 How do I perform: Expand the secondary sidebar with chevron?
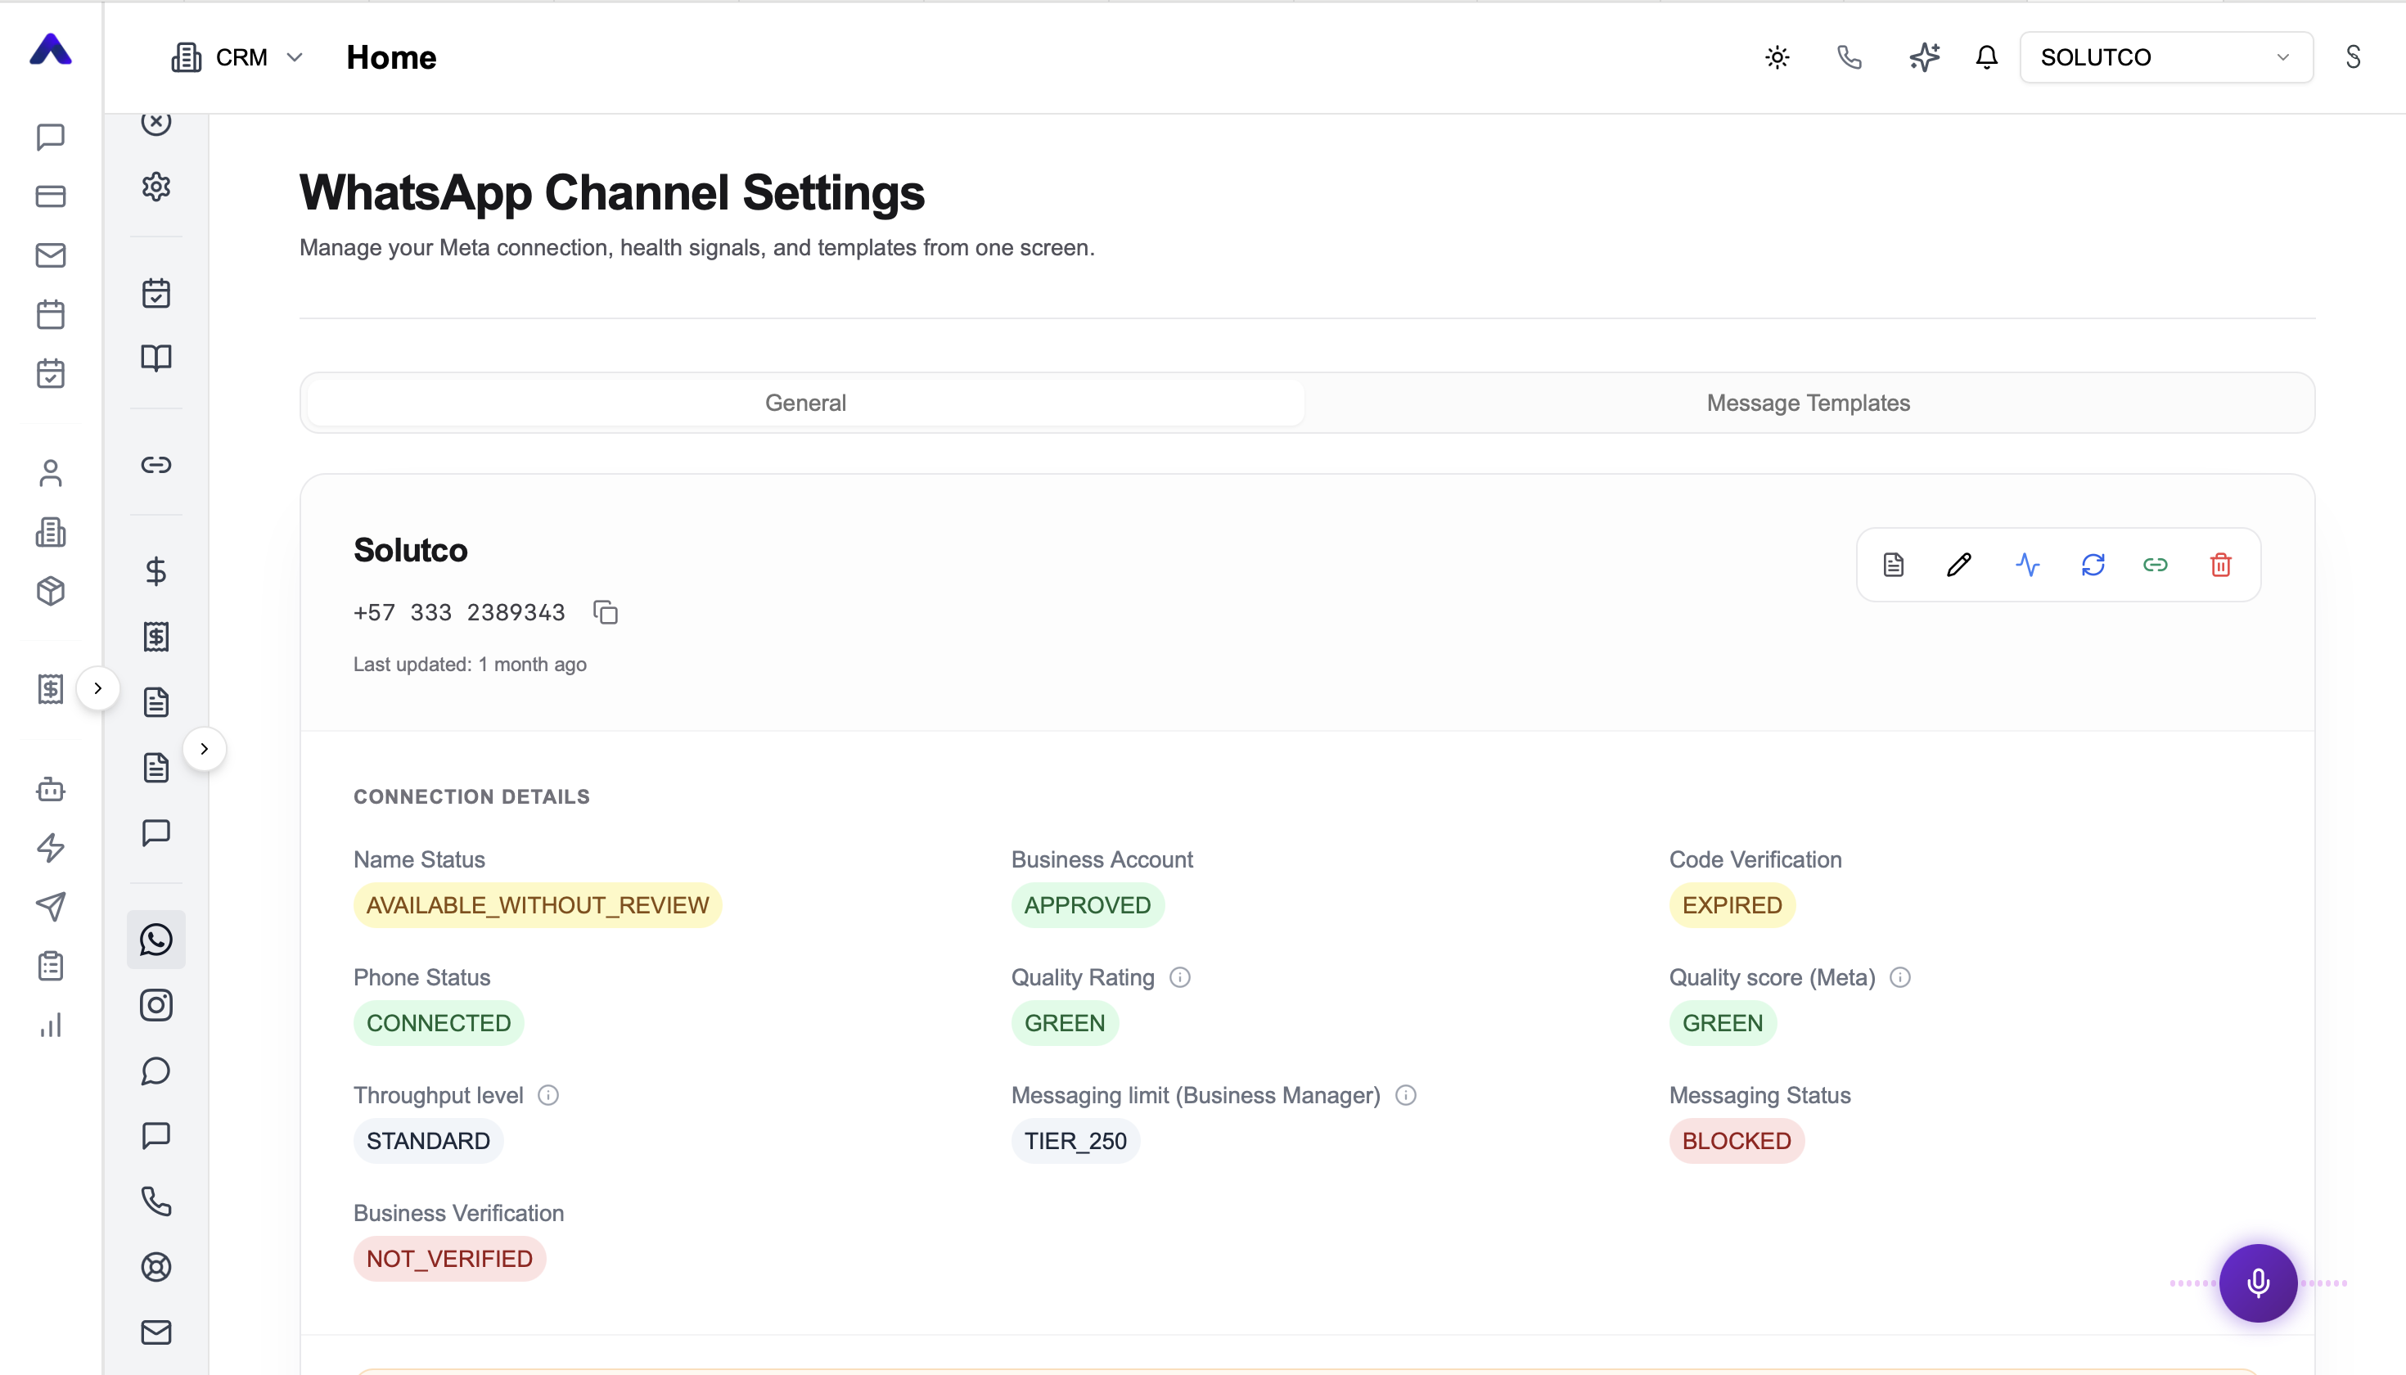click(x=204, y=749)
